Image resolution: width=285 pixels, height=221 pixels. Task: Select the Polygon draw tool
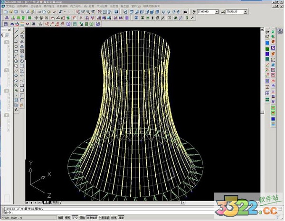(16, 46)
